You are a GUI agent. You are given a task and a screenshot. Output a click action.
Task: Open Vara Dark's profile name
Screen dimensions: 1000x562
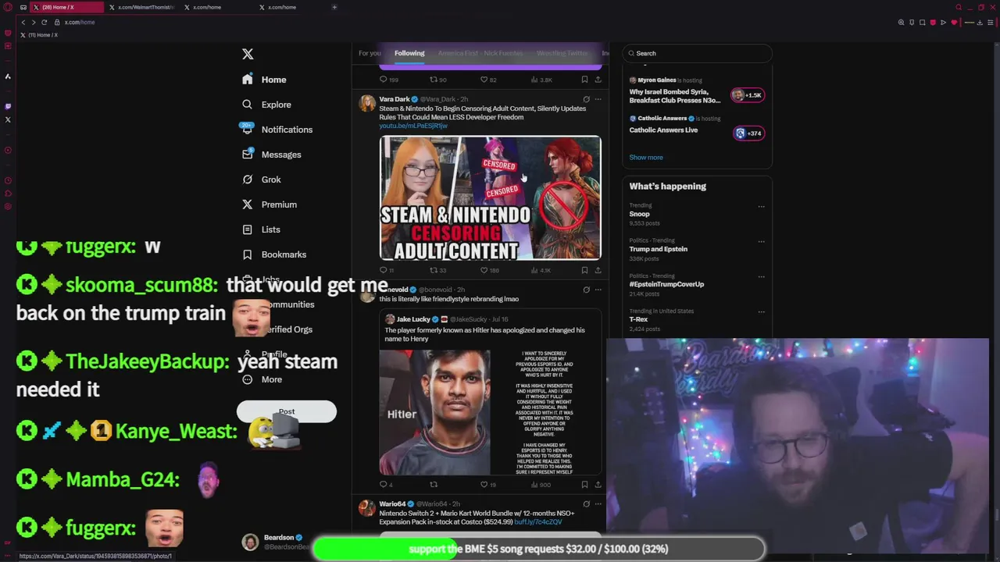coord(395,99)
